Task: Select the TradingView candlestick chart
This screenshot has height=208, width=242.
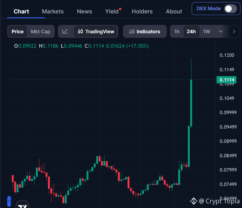Action: click(x=96, y=32)
